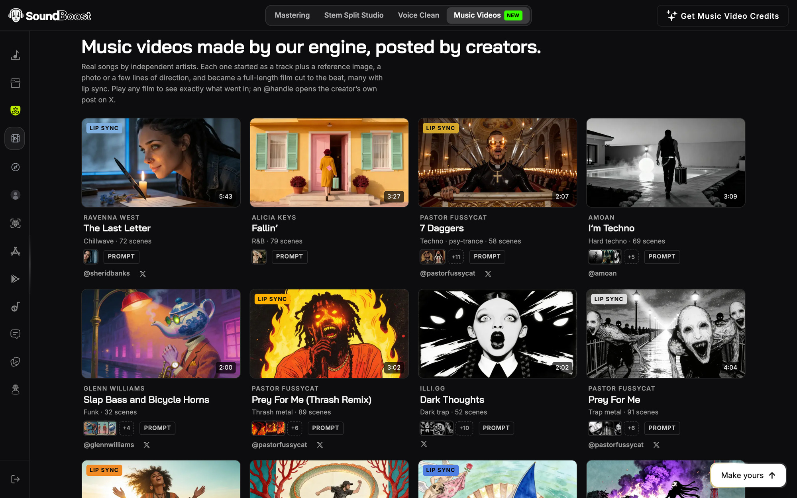The image size is (797, 498).
Task: Click the headphone person sidebar icon
Action: tap(15, 390)
